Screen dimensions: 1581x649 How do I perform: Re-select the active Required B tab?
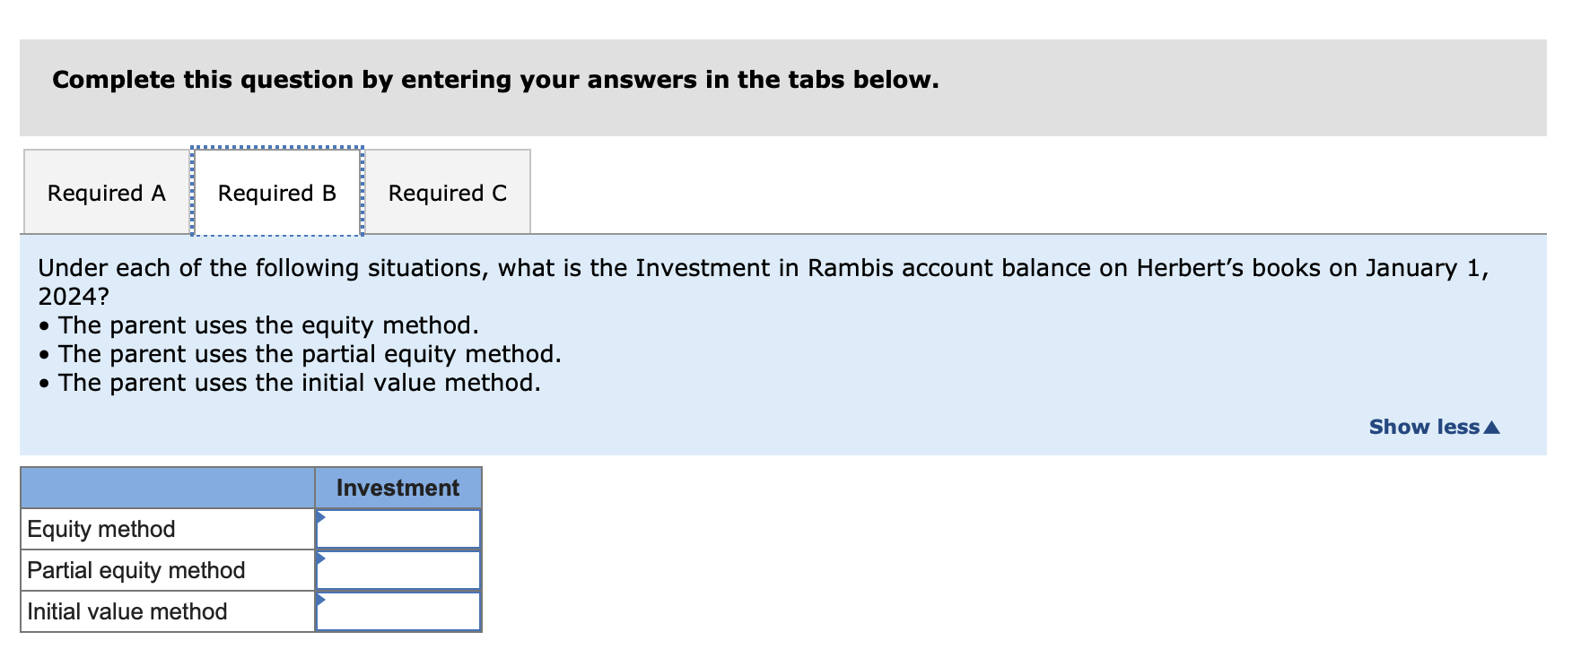coord(276,192)
